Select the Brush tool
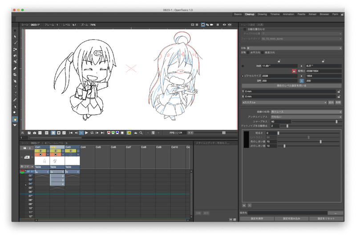Screen dimensions: 356x237 click(15, 43)
